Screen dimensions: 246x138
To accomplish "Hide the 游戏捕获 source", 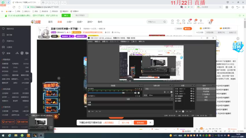I will coord(191,98).
